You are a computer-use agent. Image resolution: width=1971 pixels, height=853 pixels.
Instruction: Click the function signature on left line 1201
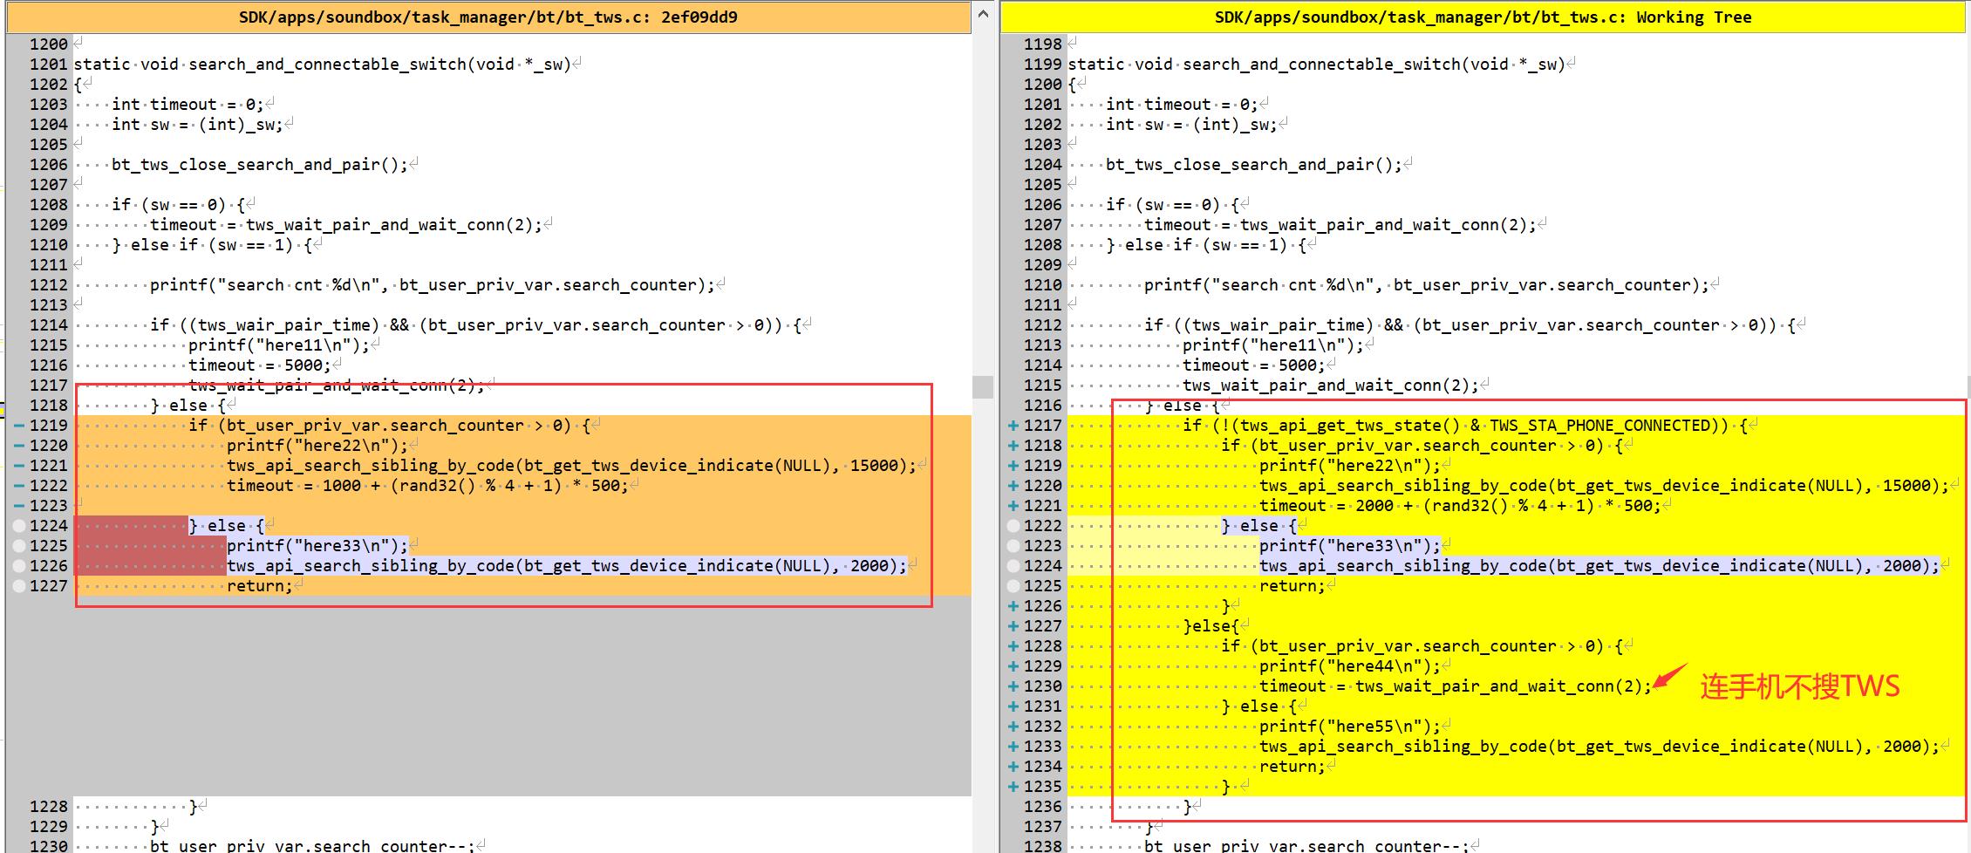pos(323,65)
